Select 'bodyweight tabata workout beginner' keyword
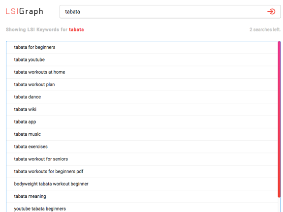 tap(142, 184)
